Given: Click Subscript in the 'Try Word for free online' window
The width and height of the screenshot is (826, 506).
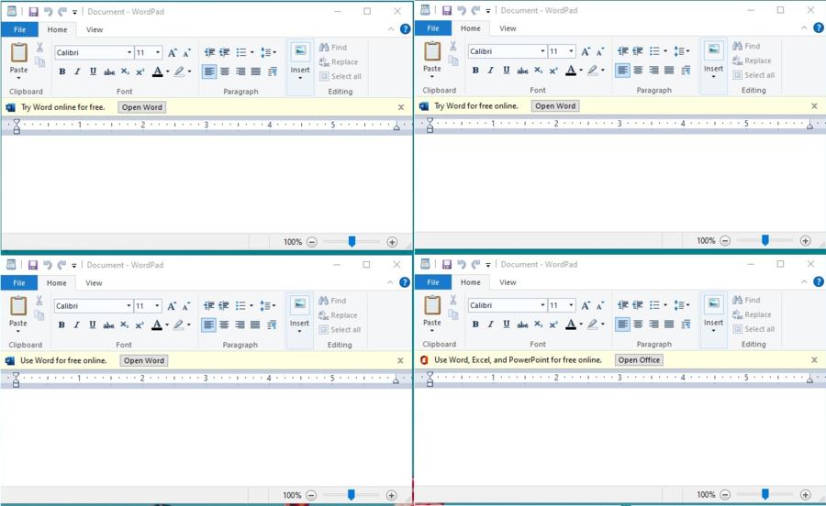Looking at the screenshot, I should point(538,71).
